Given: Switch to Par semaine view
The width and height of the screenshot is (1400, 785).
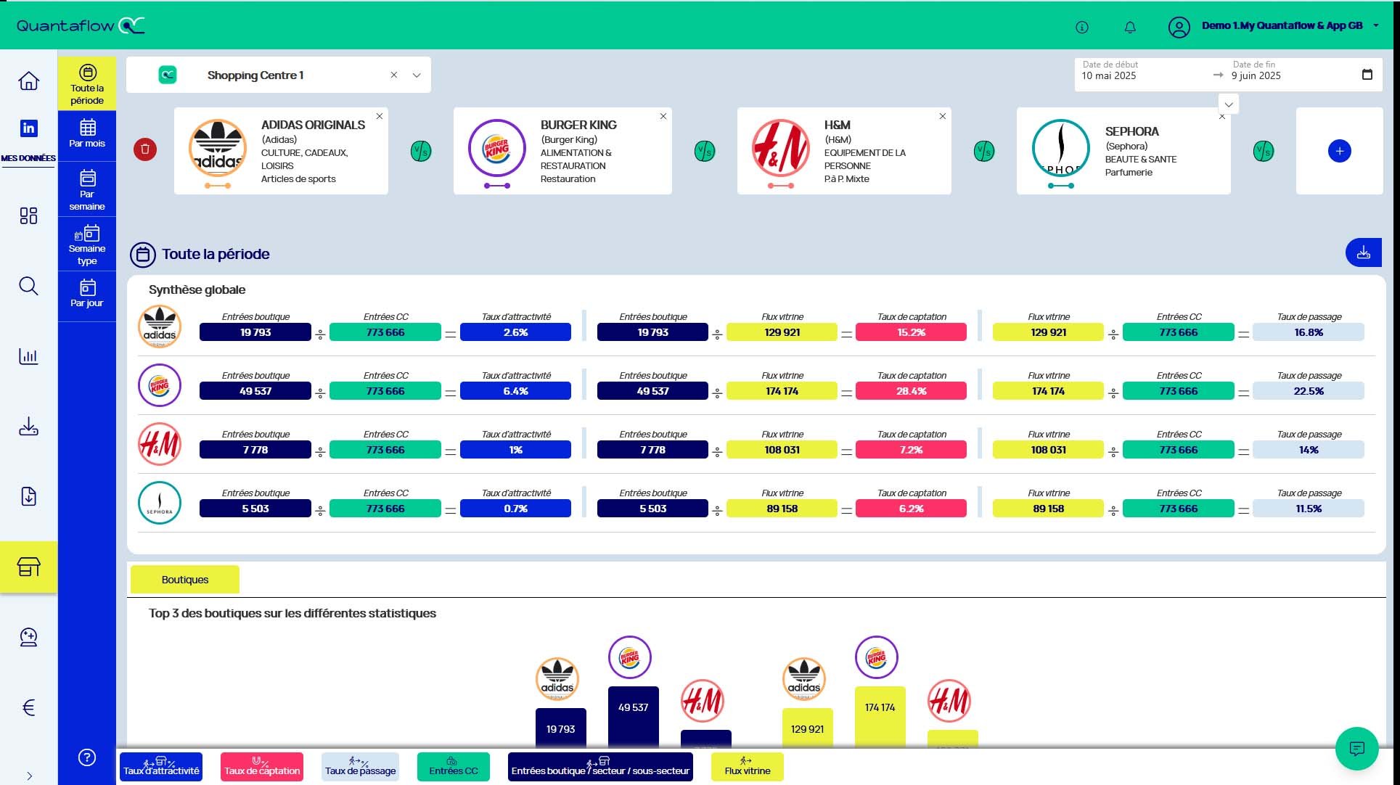Looking at the screenshot, I should coord(87,190).
